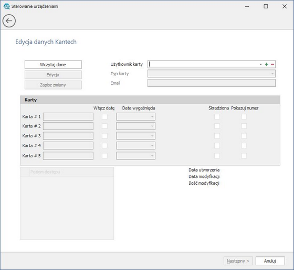Screen dimensions: 294x270
Task: Enable Pokazuj numer for Karta # 4
Action: [x=244, y=146]
